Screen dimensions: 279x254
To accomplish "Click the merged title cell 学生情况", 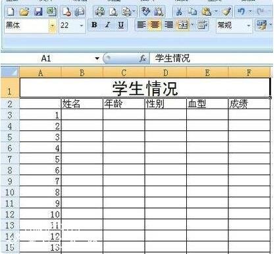I will (x=145, y=88).
